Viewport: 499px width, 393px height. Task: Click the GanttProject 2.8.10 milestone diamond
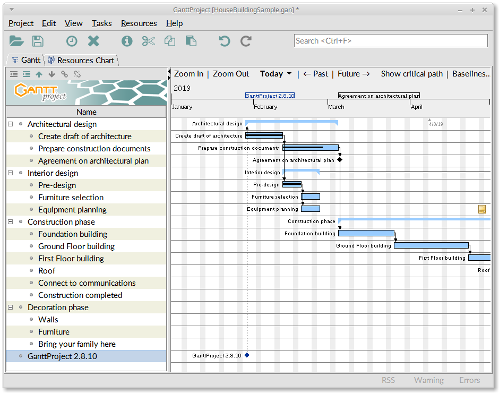247,355
